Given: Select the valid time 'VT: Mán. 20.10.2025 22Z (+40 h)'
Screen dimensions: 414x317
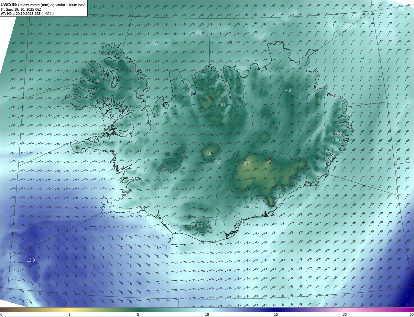Looking at the screenshot, I should [x=27, y=14].
